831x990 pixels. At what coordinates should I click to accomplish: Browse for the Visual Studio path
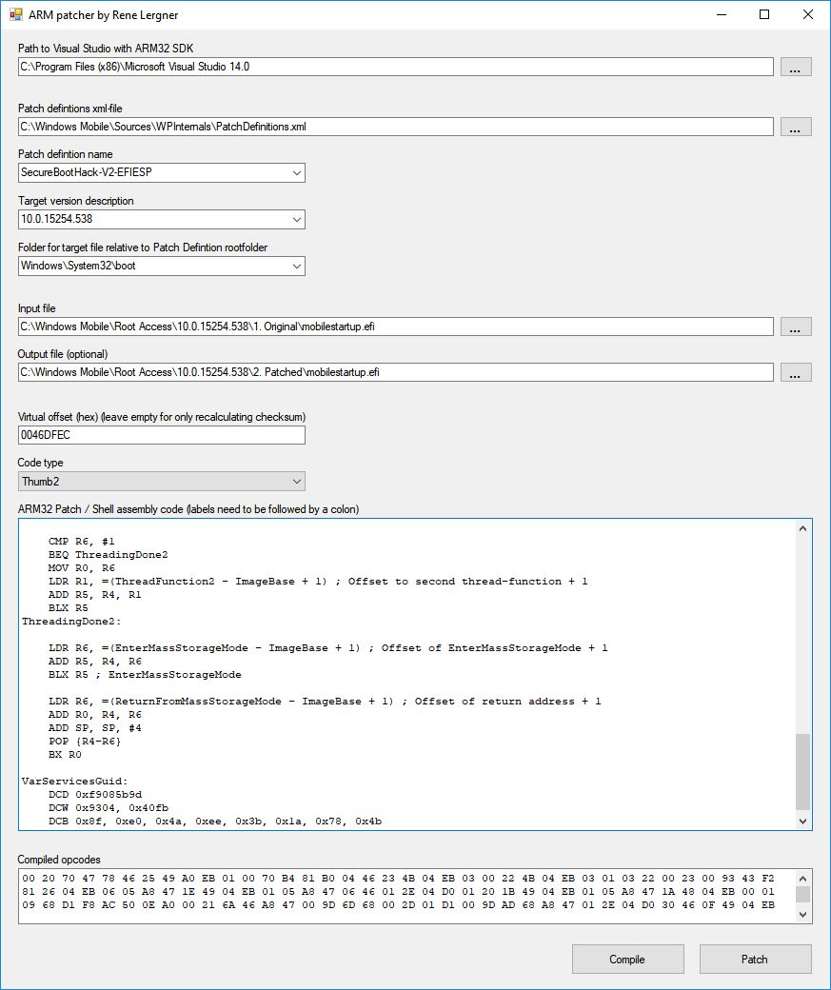click(x=796, y=67)
